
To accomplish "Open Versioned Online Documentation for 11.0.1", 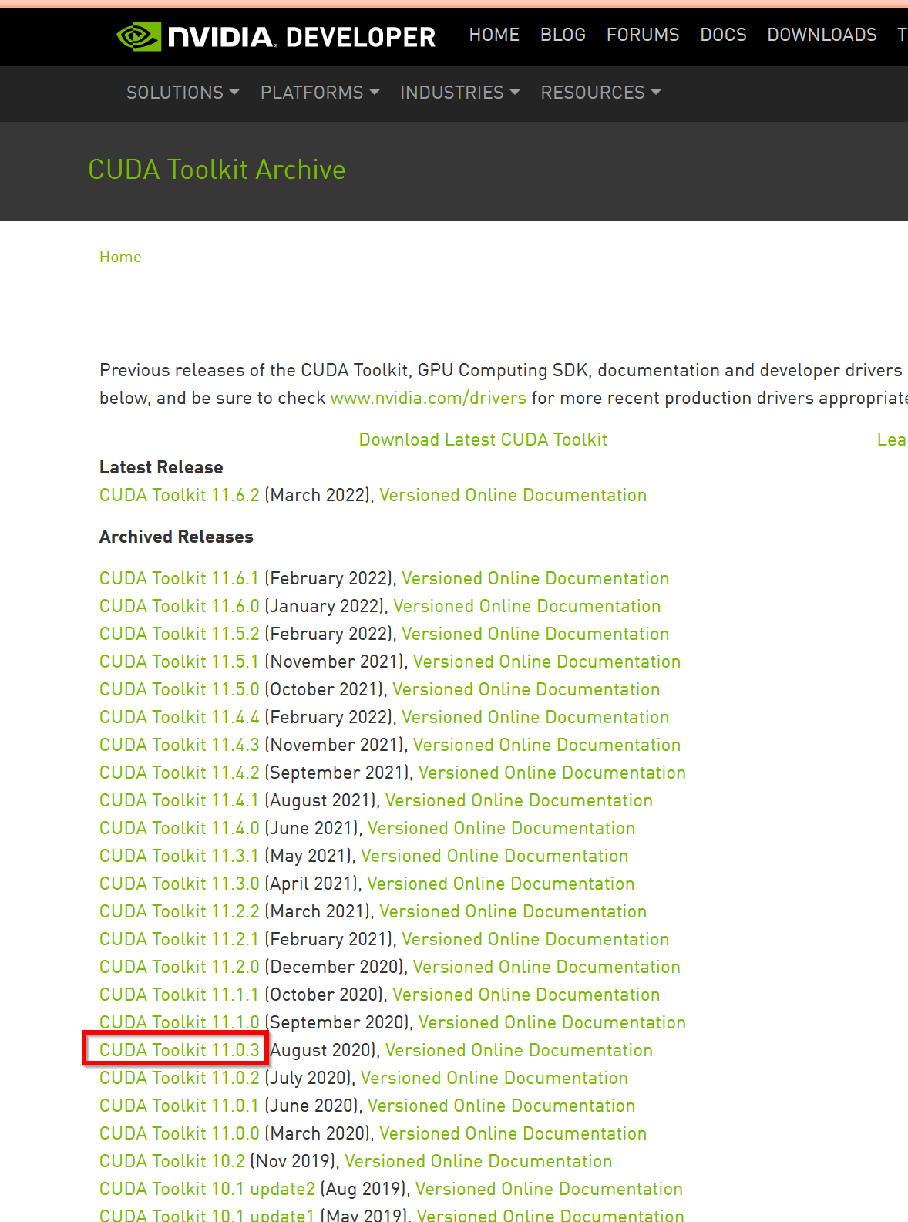I will point(502,1106).
